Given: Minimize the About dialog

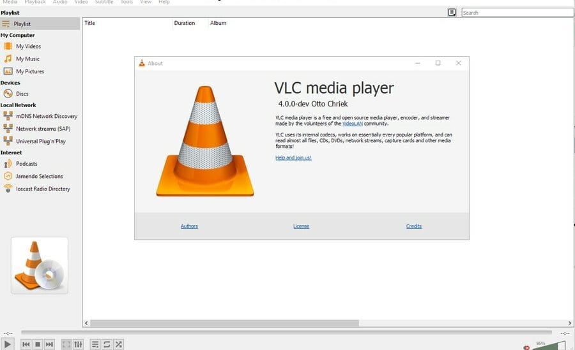Looking at the screenshot, I should [417, 63].
